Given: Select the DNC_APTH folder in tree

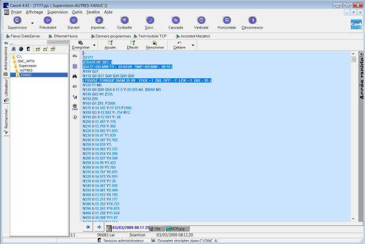Looking at the screenshot, I should pyautogui.click(x=25, y=61).
